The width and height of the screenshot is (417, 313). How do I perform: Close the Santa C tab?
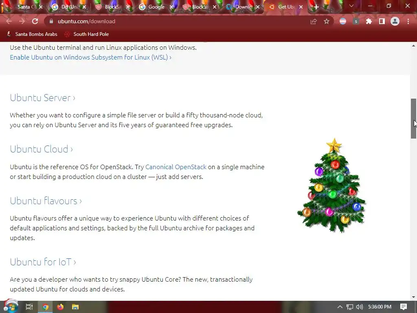(41, 7)
